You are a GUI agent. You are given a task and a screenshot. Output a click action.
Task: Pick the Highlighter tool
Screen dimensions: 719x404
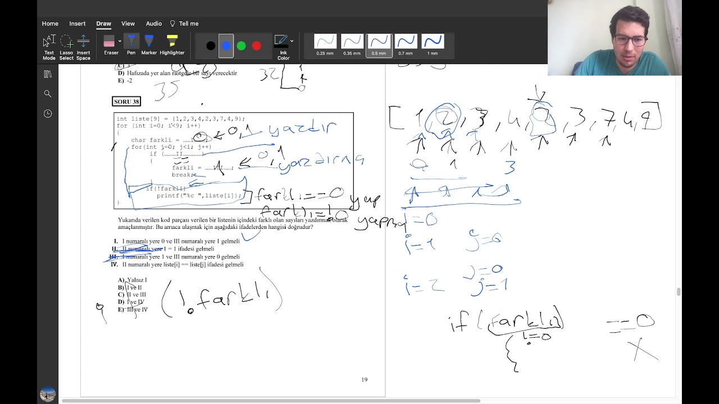click(x=172, y=46)
